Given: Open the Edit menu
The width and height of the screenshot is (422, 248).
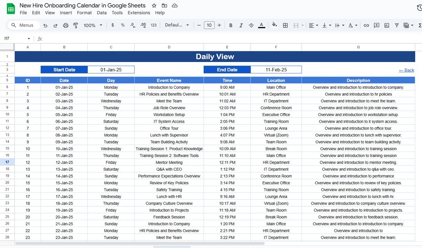Looking at the screenshot, I should pyautogui.click(x=36, y=13).
